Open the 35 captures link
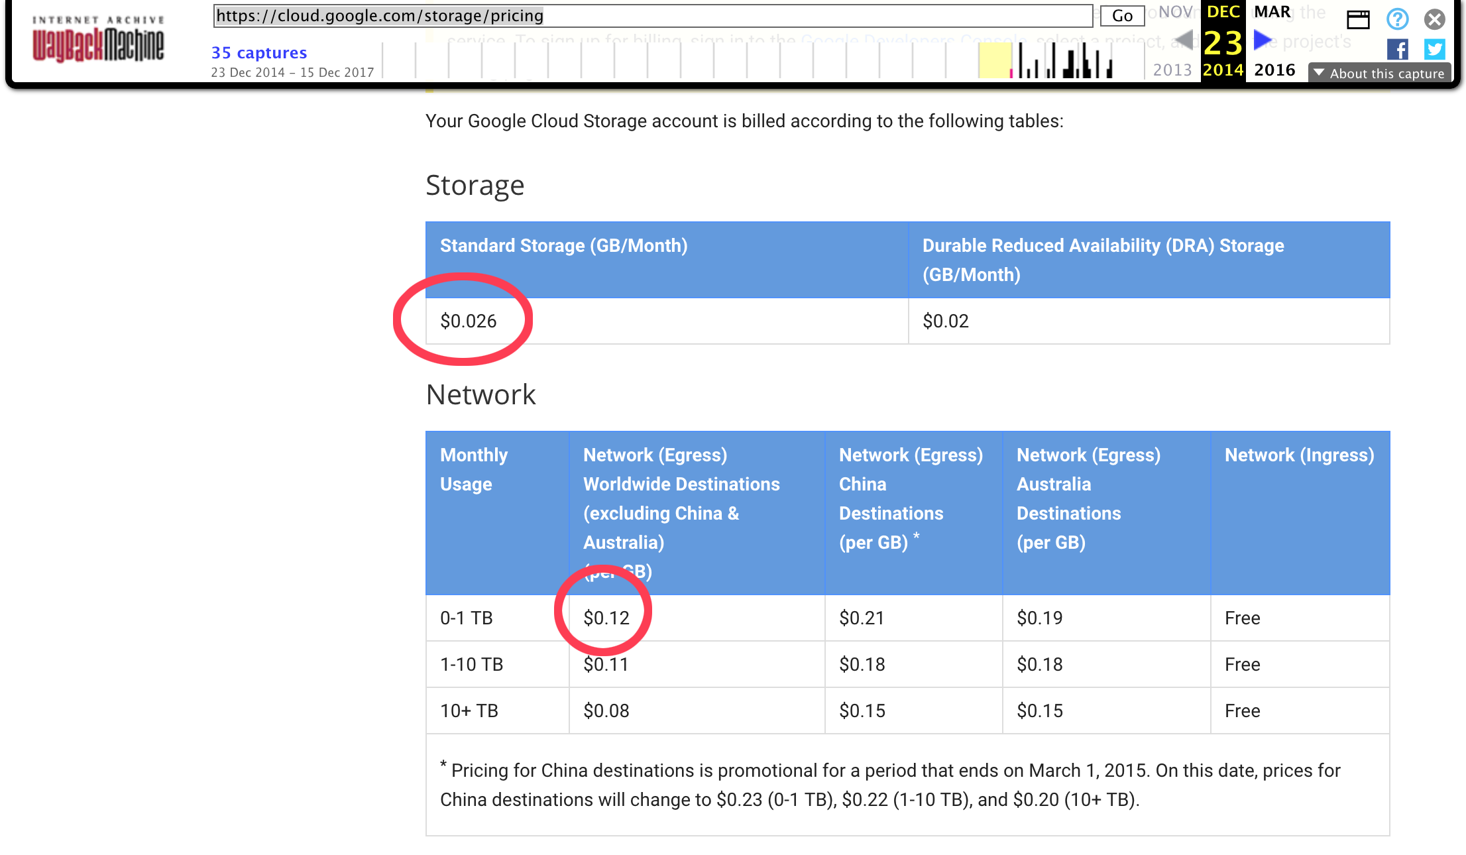This screenshot has height=855, width=1466. pos(259,52)
